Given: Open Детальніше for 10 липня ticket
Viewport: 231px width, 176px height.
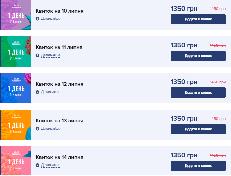Looking at the screenshot, I should (51, 19).
